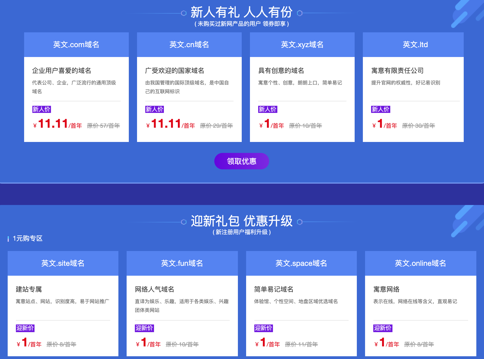Select the 英文.com域名 card header
Viewport: 484px width, 359px height.
(x=76, y=44)
